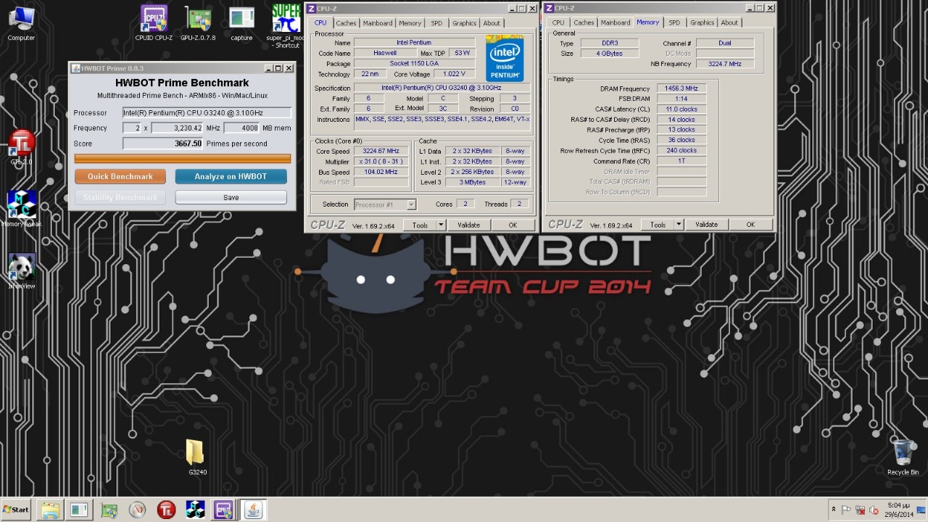Image resolution: width=928 pixels, height=522 pixels.
Task: Expand Tools dropdown arrow in left CPU-Z window
Action: click(x=441, y=225)
